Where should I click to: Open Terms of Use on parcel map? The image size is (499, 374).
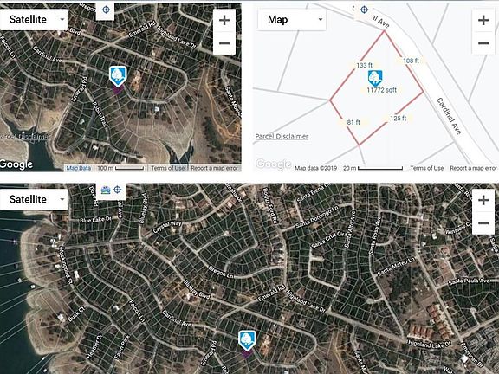pos(427,168)
